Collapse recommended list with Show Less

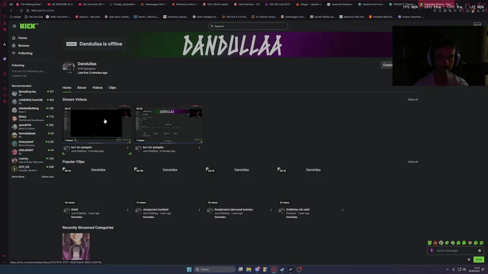(x=48, y=177)
